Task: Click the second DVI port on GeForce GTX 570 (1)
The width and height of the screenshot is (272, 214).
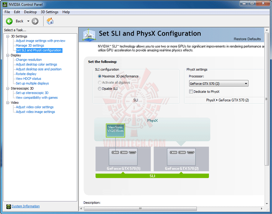Action: (124, 152)
